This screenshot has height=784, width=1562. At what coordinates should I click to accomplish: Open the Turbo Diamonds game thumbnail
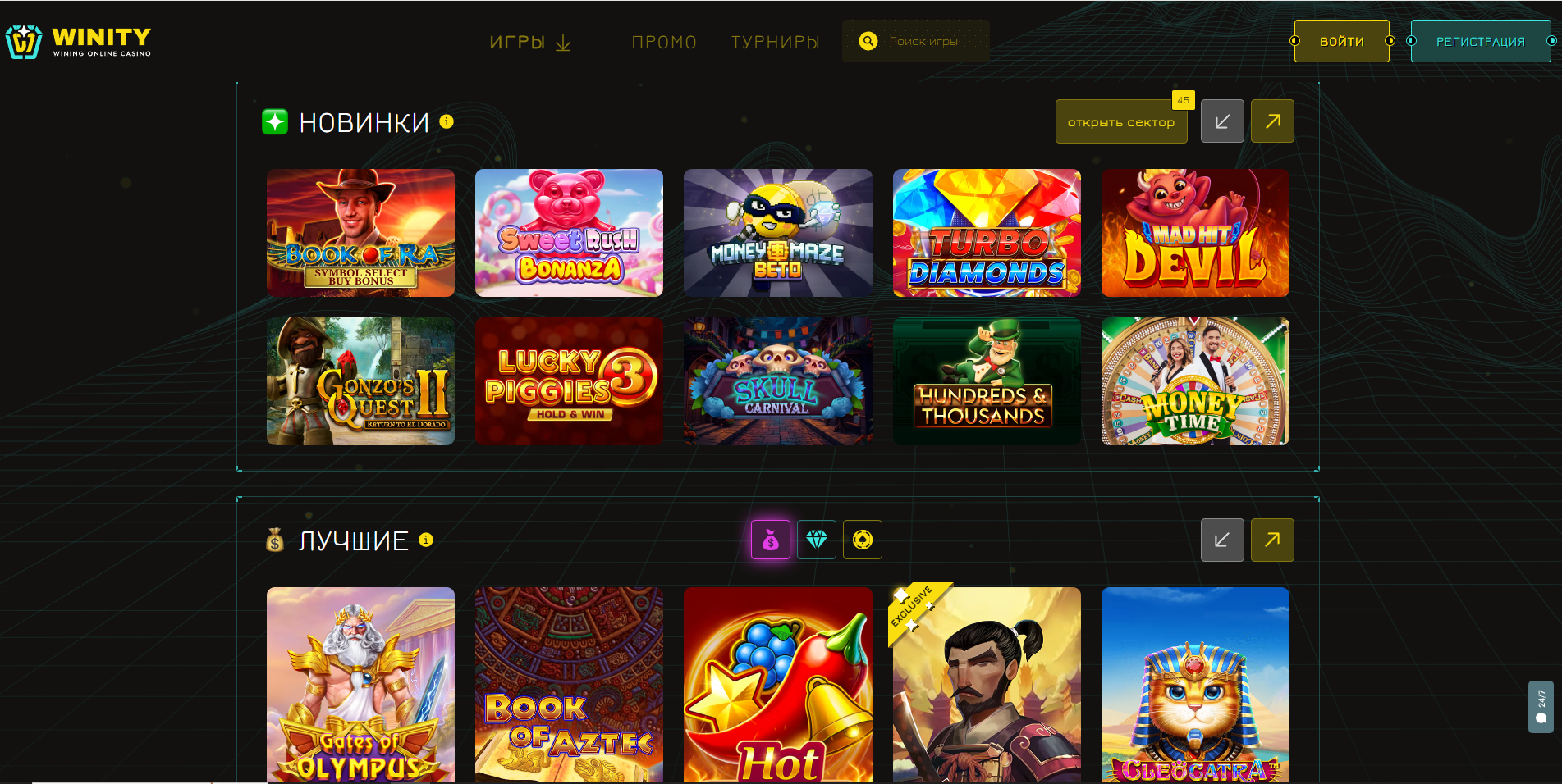point(987,233)
